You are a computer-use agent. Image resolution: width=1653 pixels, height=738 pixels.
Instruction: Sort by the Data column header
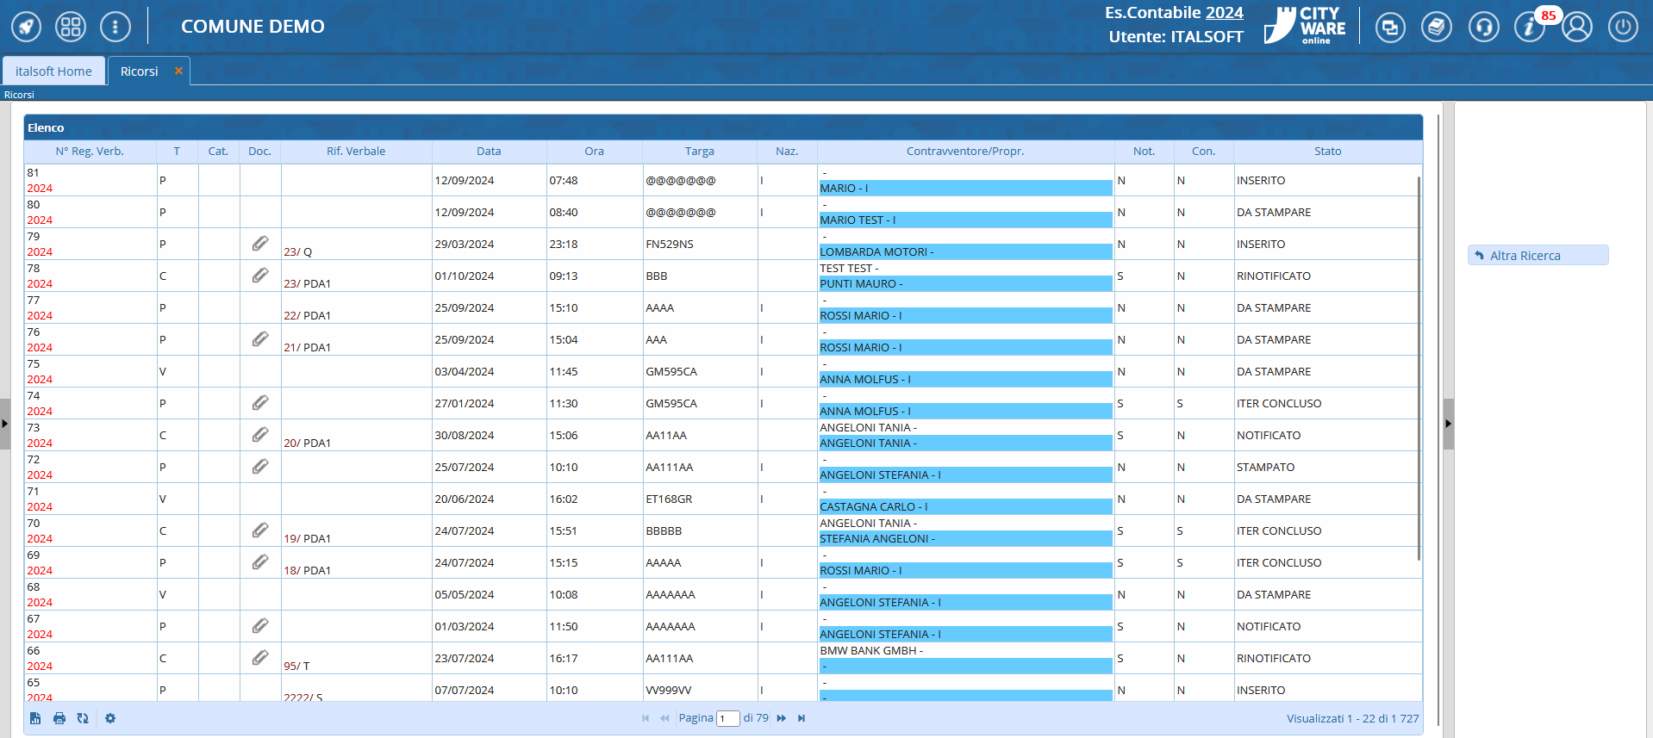(489, 152)
